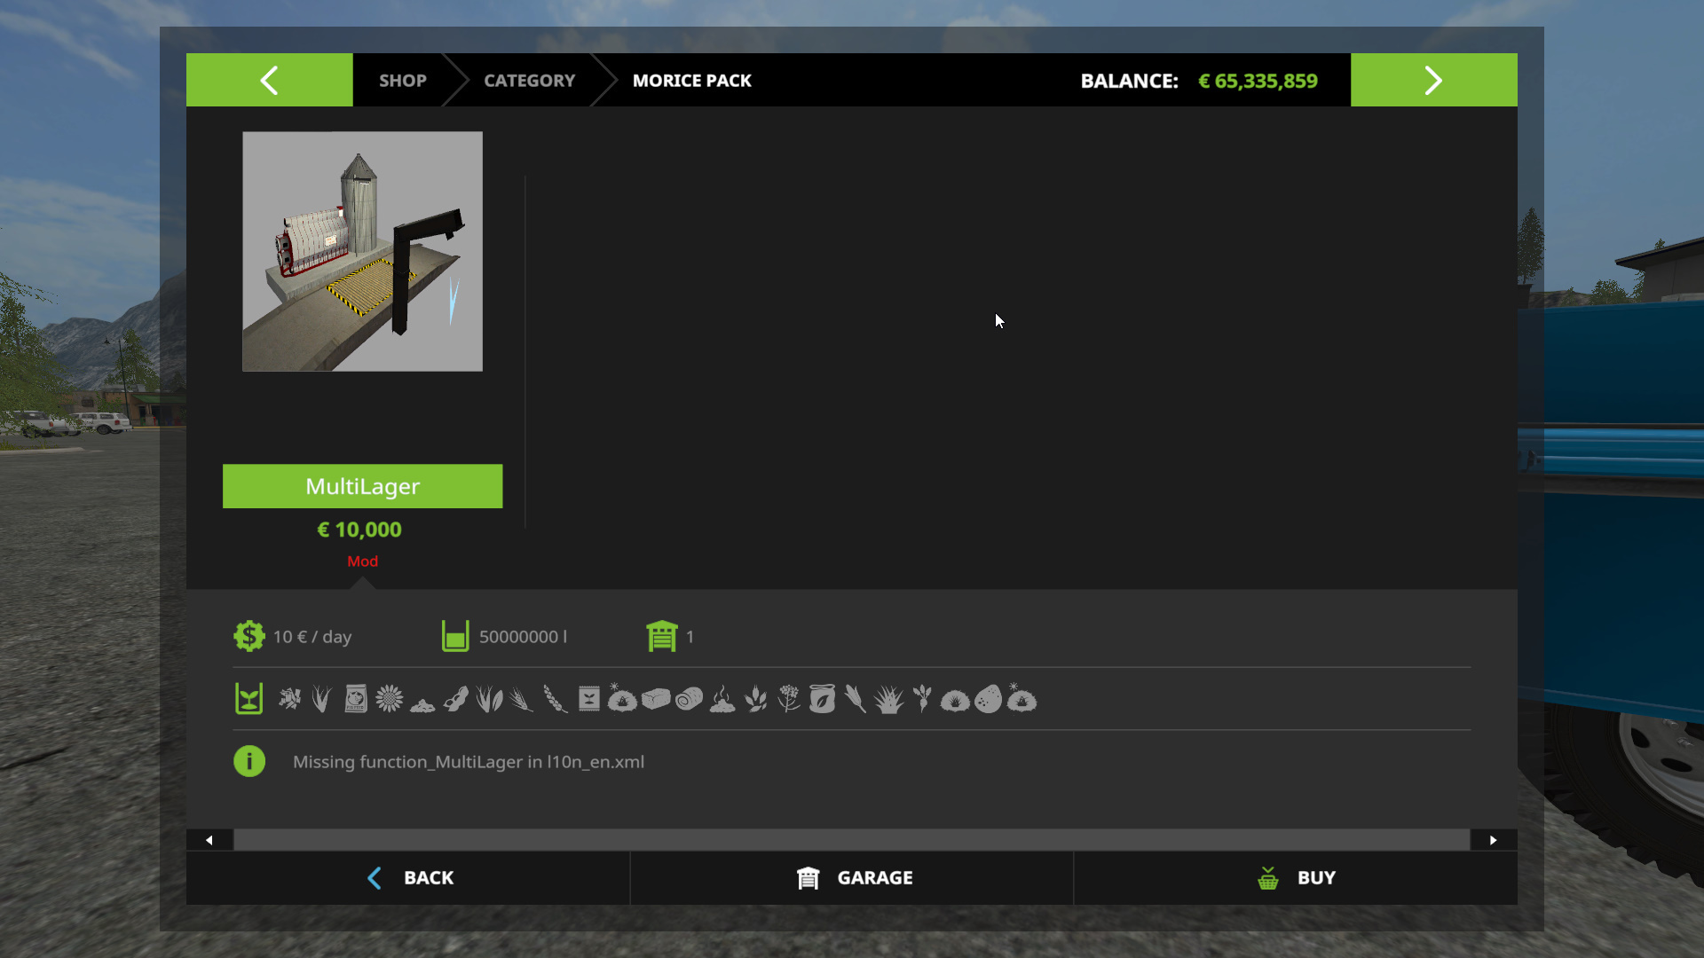1704x958 pixels.
Task: Click the scrollbar right arrow
Action: click(x=1493, y=839)
